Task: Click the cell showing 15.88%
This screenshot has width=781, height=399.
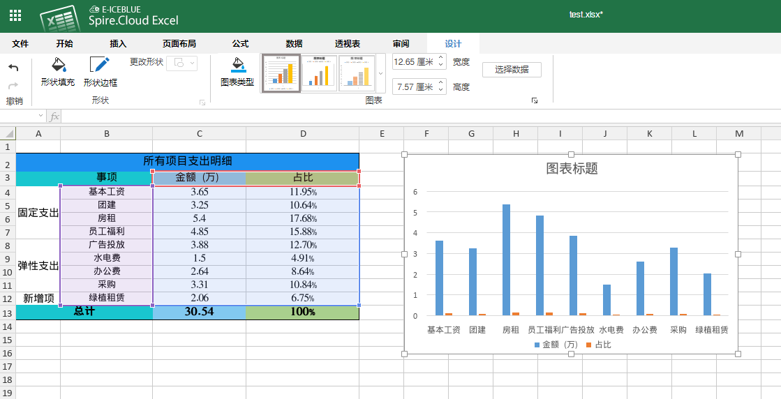Action: coord(303,232)
